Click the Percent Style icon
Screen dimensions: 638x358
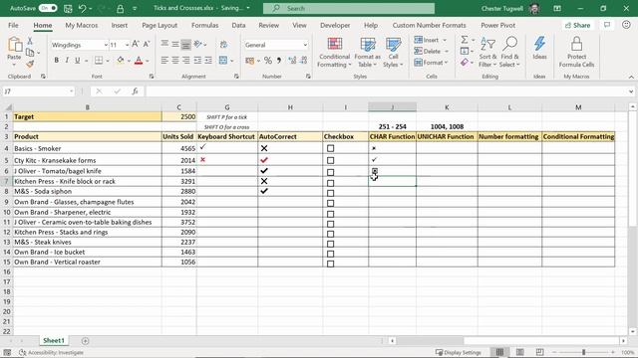click(x=268, y=61)
